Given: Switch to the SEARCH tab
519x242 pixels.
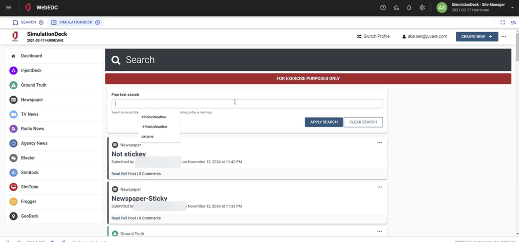Looking at the screenshot, I should (x=28, y=22).
